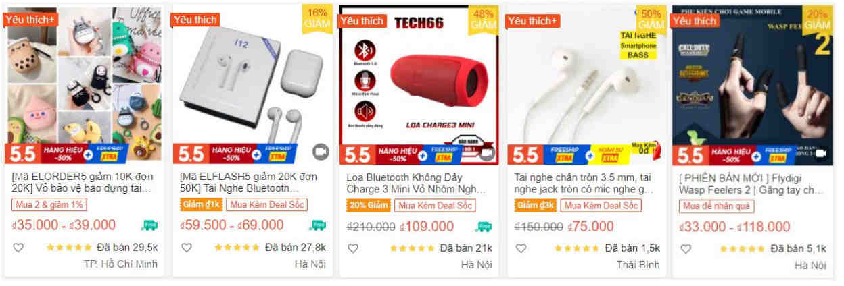Like the AirPods case cover product via heart icon
This screenshot has height=286, width=844.
pos(18,248)
